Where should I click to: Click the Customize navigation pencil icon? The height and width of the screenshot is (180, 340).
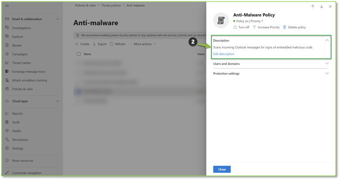(x=7, y=173)
